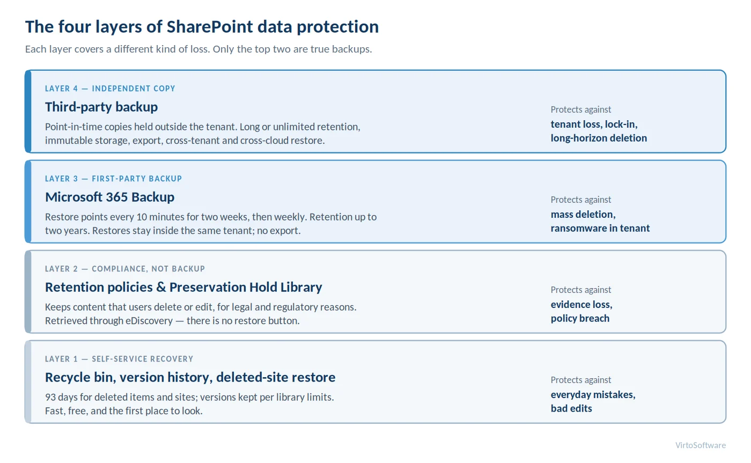Click the description starting 'Keeps content that users delete'

(201, 314)
